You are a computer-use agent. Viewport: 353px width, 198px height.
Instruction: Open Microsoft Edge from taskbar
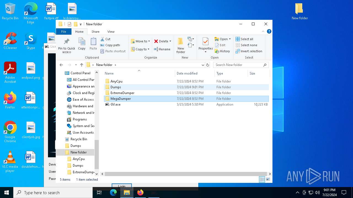pyautogui.click(x=113, y=193)
